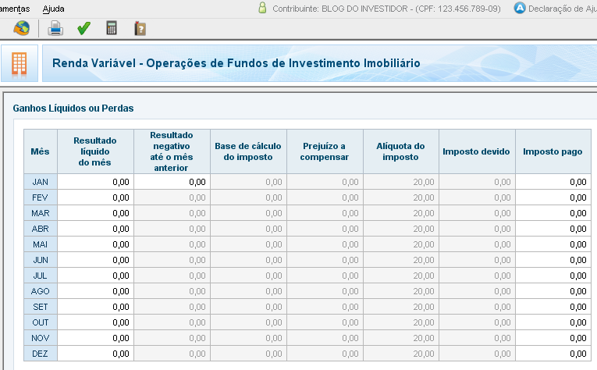
Task: Edit JUL Resultado líquido do mês field
Action: pos(95,276)
